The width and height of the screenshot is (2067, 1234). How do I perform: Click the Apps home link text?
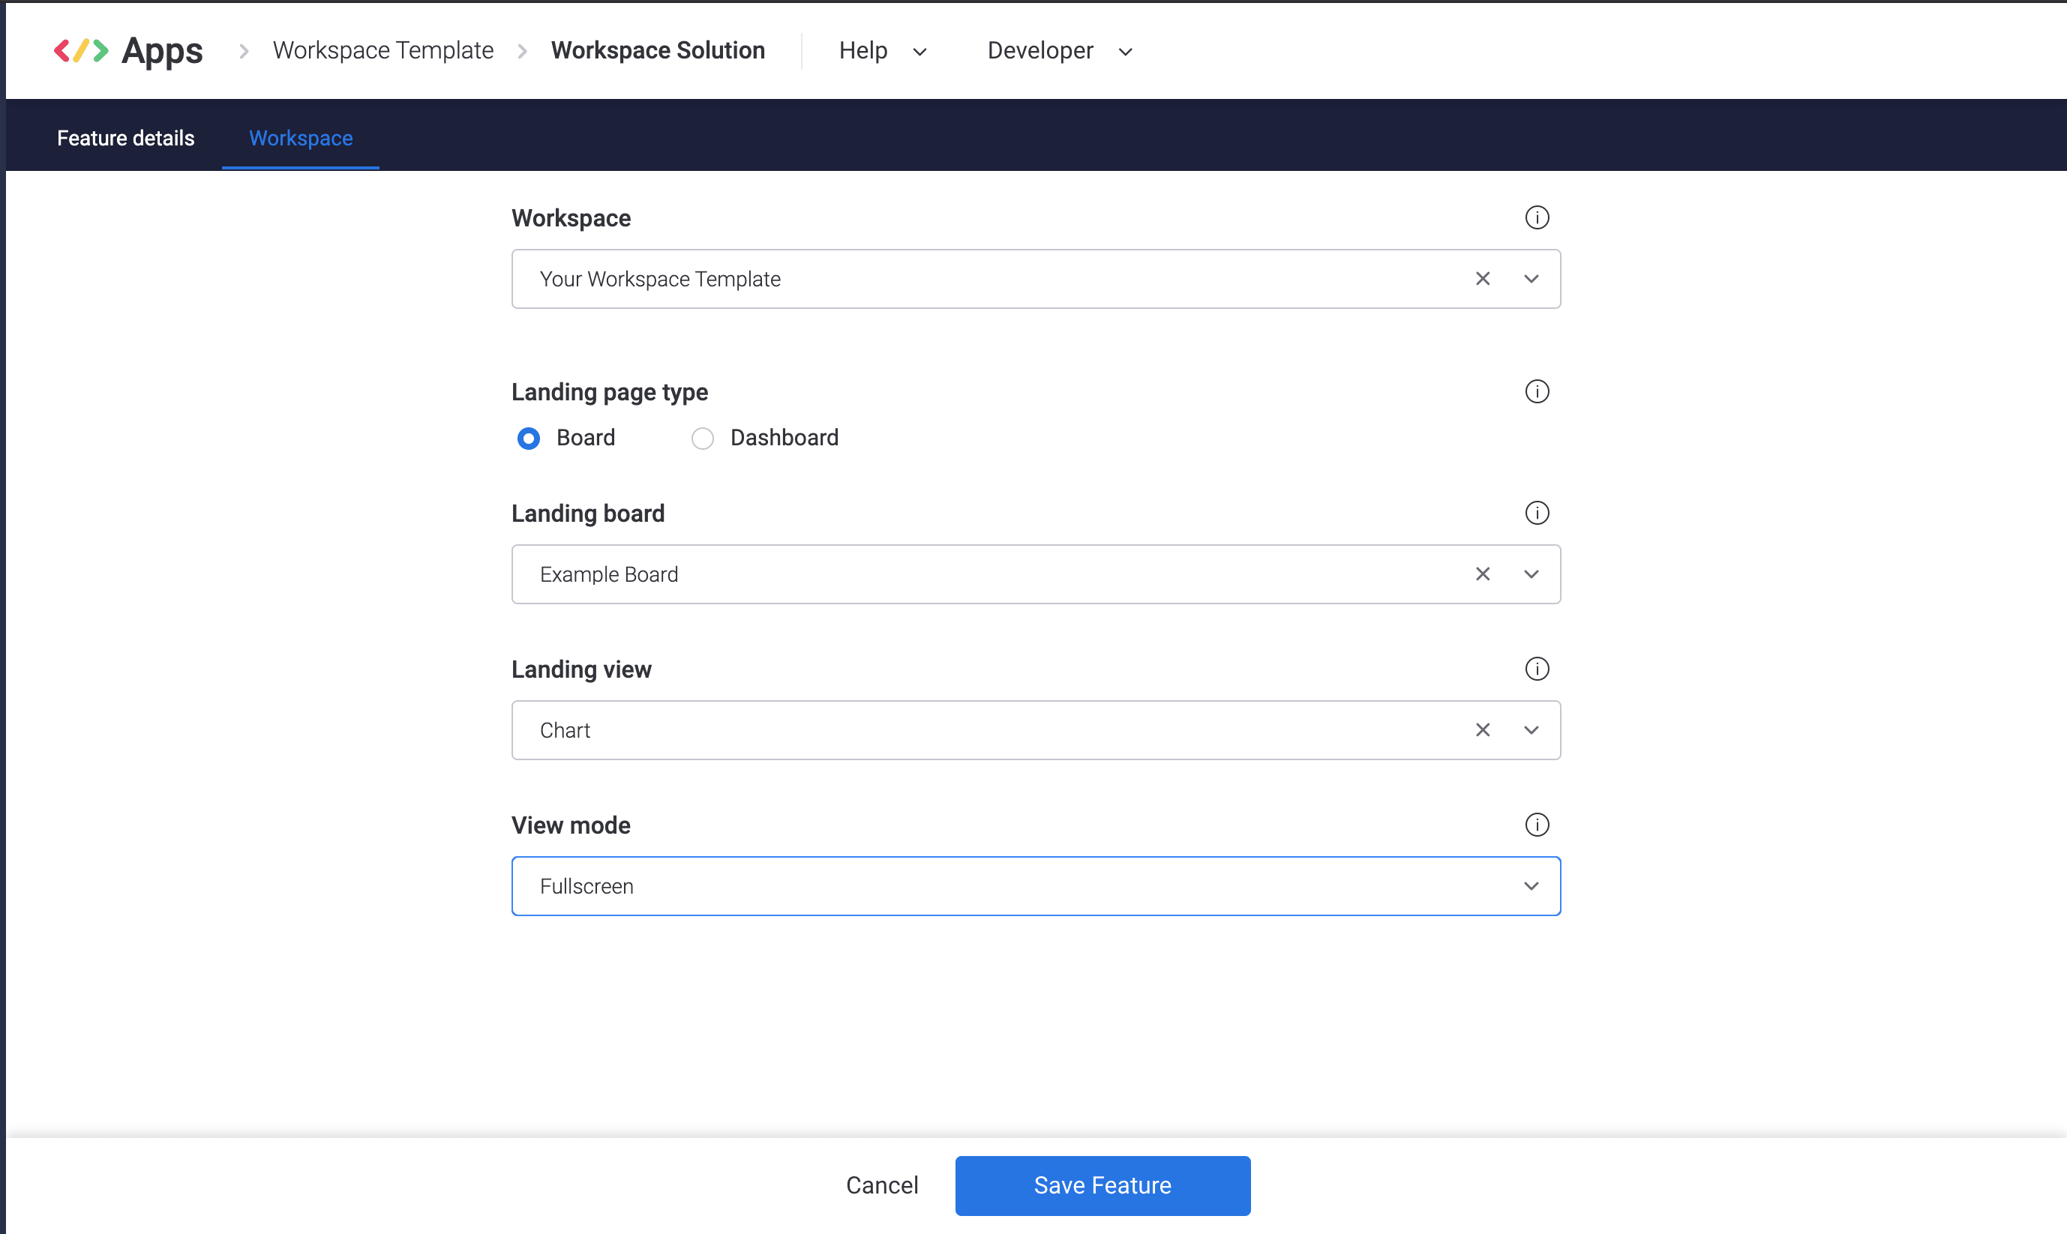[162, 51]
